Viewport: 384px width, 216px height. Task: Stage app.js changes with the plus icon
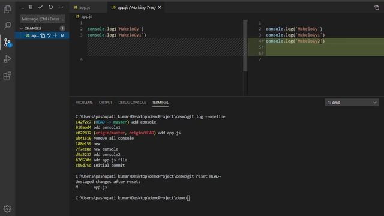tap(55, 35)
